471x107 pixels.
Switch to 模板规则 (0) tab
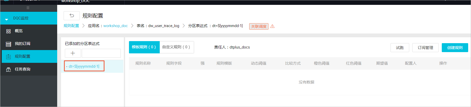(144, 47)
